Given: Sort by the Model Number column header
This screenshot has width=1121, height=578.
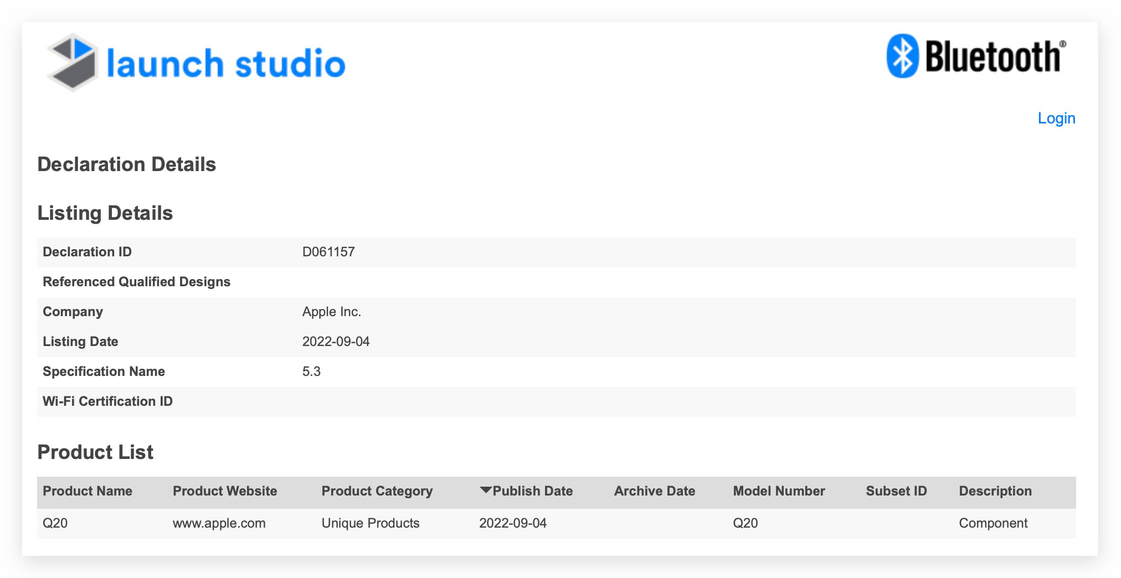Looking at the screenshot, I should [779, 491].
